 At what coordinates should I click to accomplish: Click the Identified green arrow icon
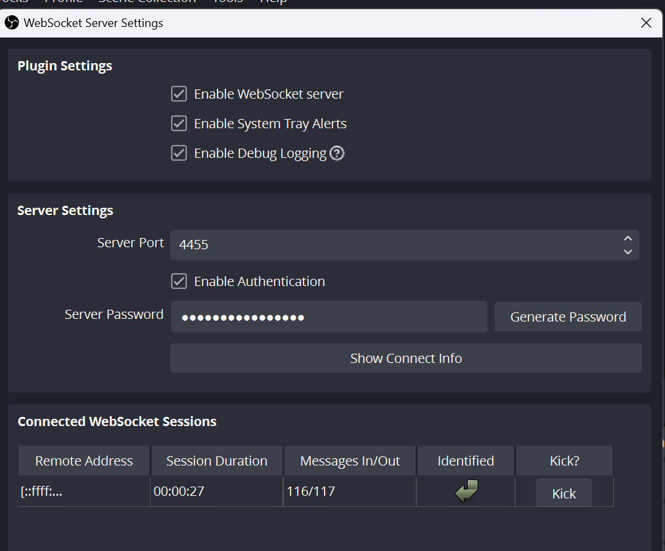click(x=467, y=491)
